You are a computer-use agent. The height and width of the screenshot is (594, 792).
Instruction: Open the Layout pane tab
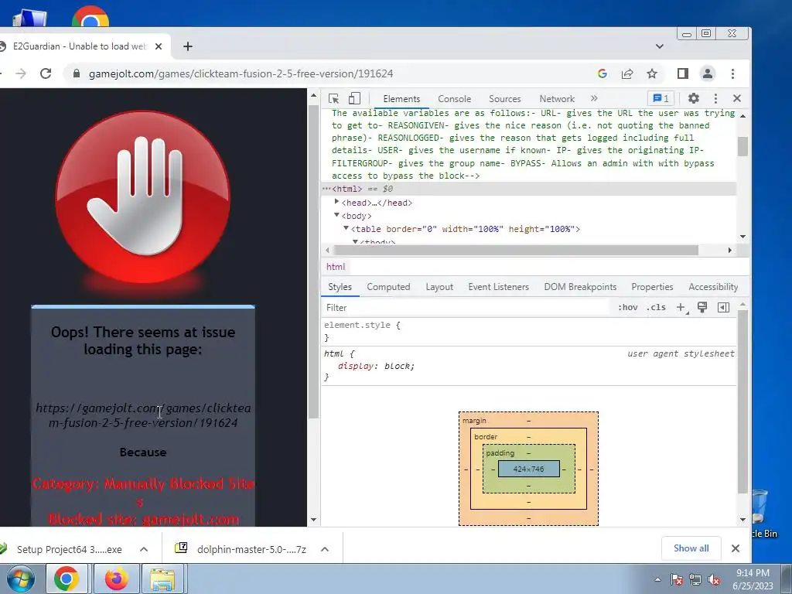click(x=439, y=287)
